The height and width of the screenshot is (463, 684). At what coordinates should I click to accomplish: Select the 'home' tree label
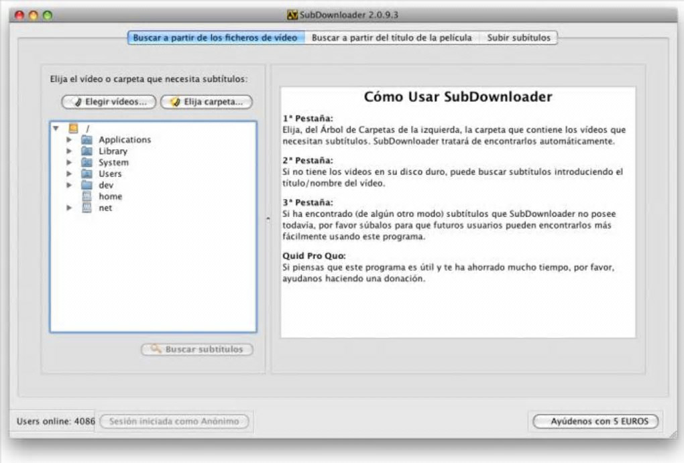tap(111, 196)
